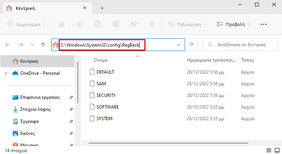Click the Rename icon in toolbar

[x=116, y=24]
